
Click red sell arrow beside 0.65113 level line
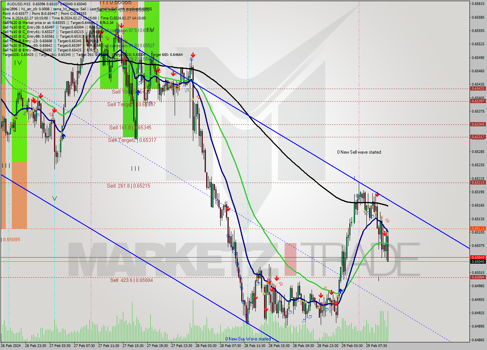385,233
